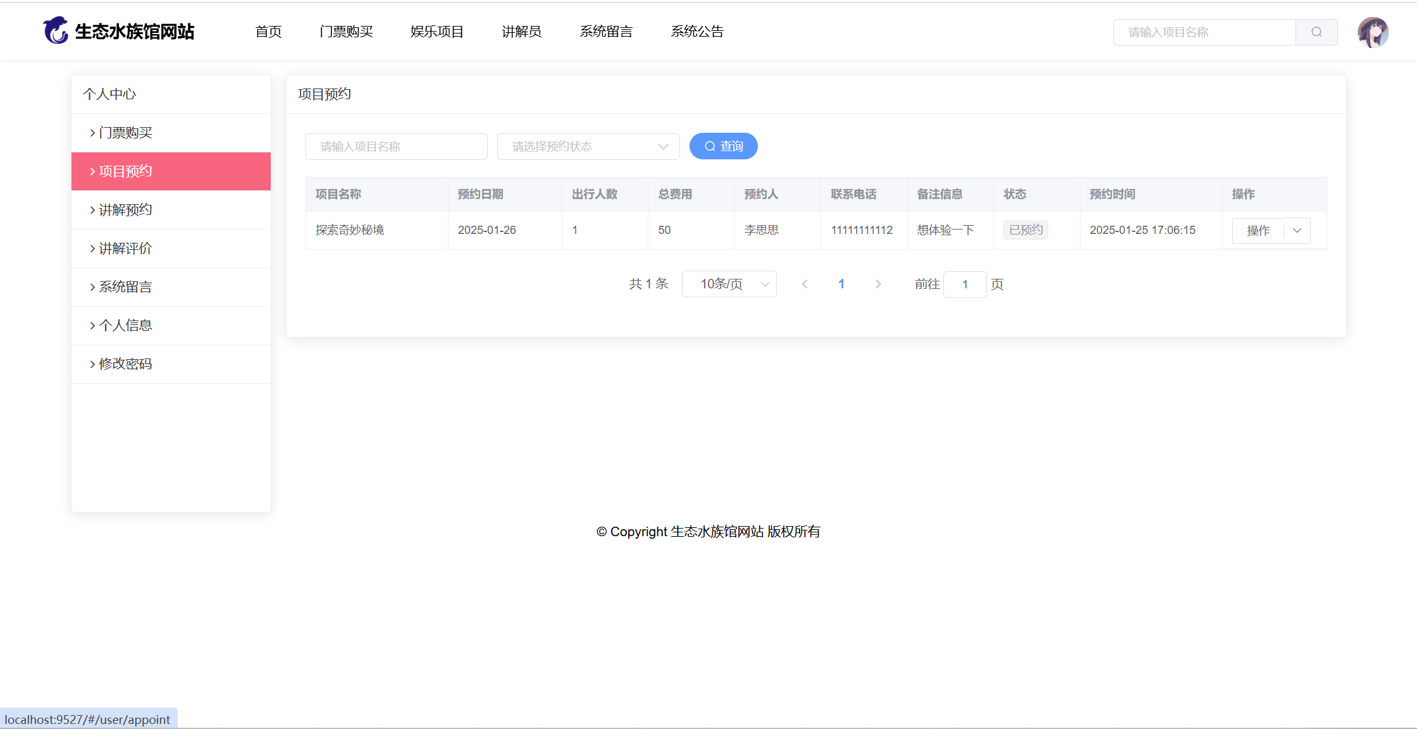Go to next page arrow
Screen dimensions: 1417x729
pyautogui.click(x=878, y=284)
